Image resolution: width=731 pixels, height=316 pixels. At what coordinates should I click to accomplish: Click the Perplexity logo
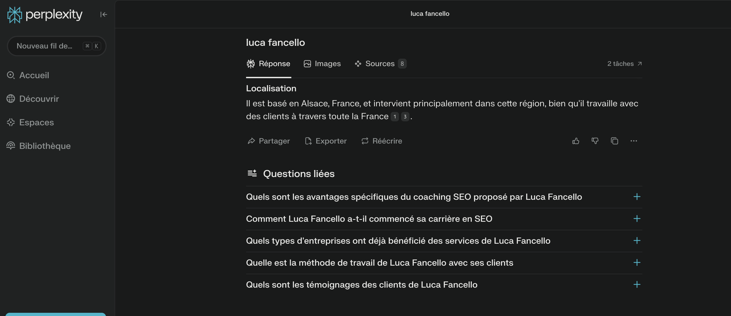(x=45, y=14)
